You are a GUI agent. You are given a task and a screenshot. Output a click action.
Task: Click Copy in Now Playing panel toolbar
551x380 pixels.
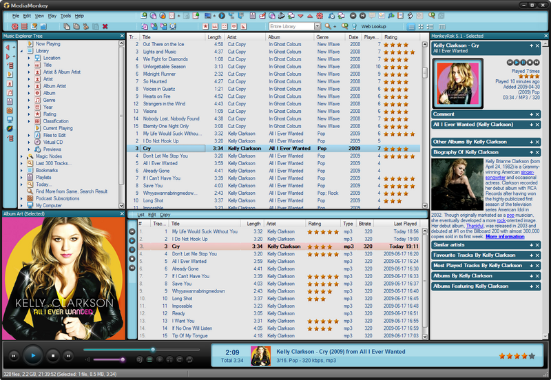(x=165, y=215)
